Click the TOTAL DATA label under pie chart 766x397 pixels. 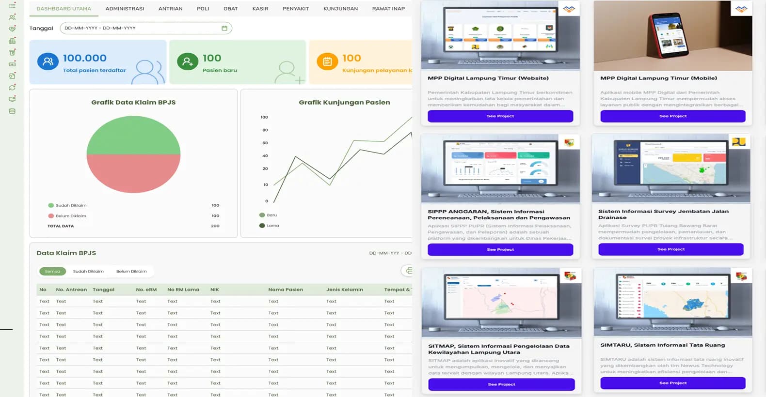point(61,226)
